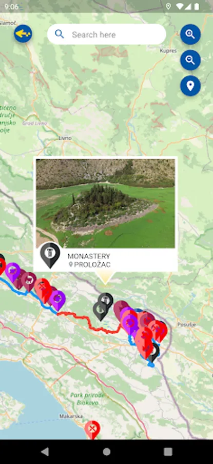Open recent apps with the square button
The image size is (213, 464).
(168, 452)
